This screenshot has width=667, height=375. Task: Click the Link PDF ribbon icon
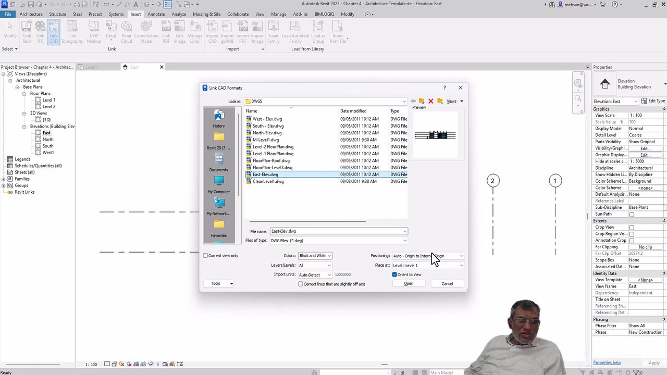click(x=166, y=32)
